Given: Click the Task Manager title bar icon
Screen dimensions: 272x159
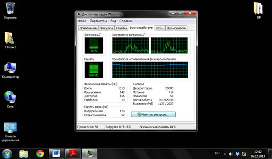Looking at the screenshot, I should click(79, 14).
